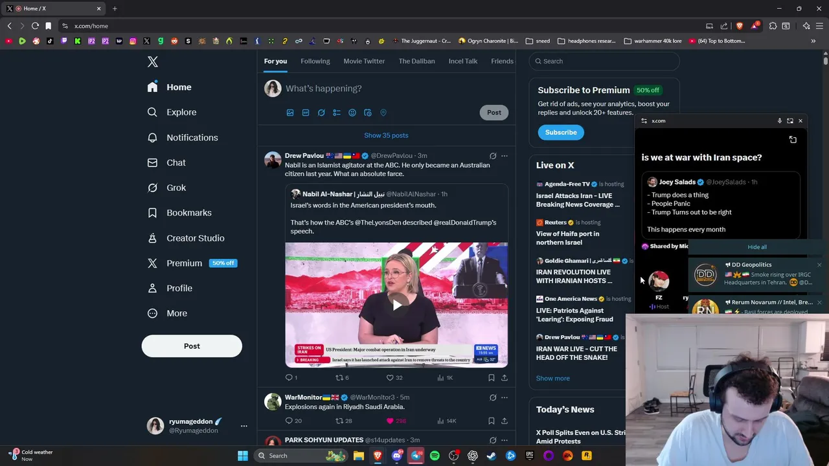This screenshot has height=466, width=829.
Task: Switch to the Friends tab
Action: (502, 61)
